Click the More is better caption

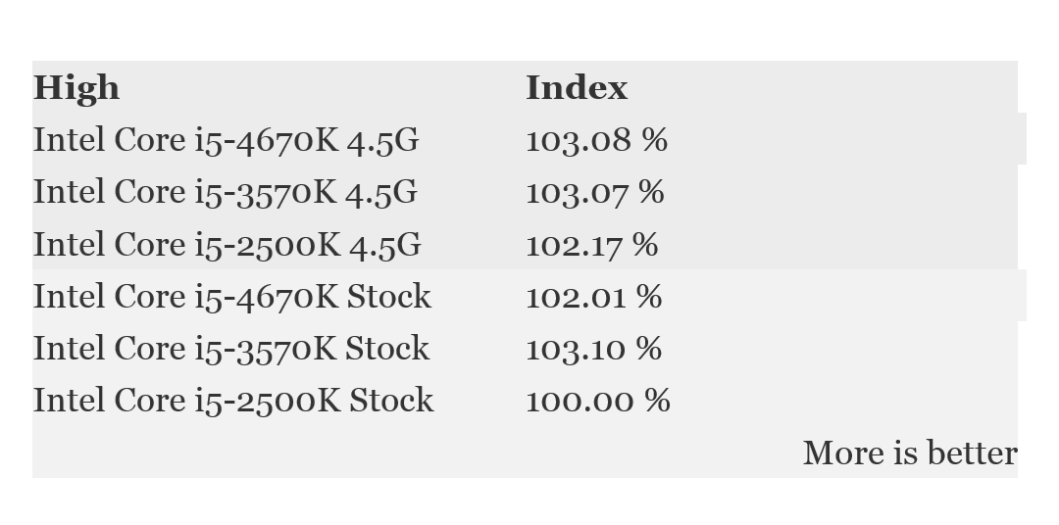pos(909,453)
